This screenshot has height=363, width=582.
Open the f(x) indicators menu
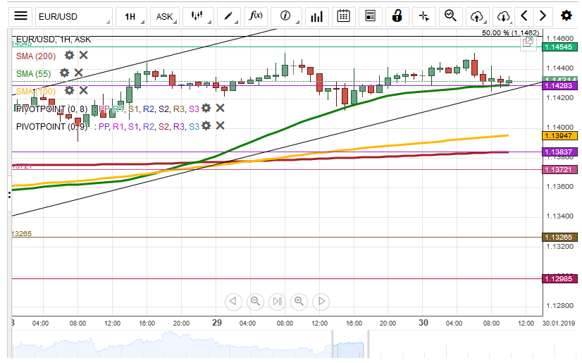point(257,16)
